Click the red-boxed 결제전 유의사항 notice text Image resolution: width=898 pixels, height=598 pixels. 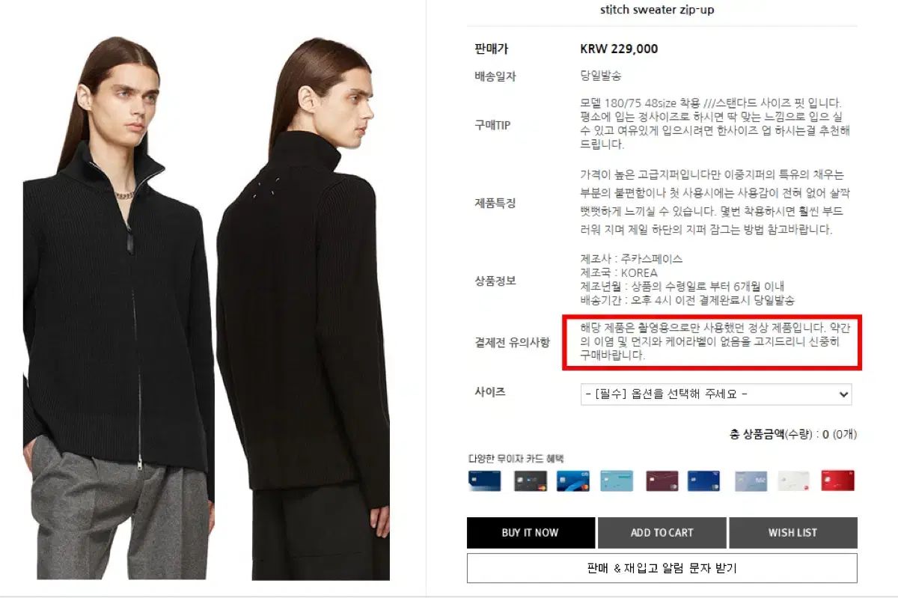(711, 341)
